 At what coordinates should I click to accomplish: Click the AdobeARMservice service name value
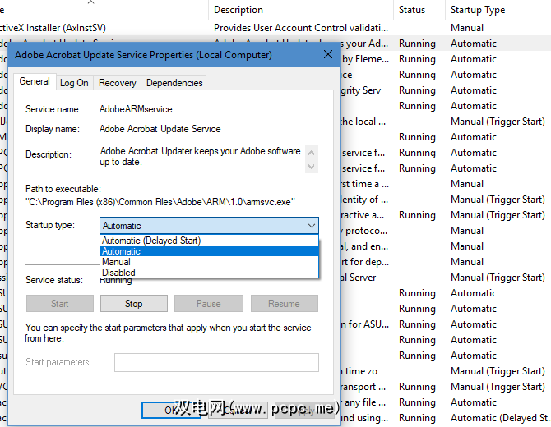136,109
